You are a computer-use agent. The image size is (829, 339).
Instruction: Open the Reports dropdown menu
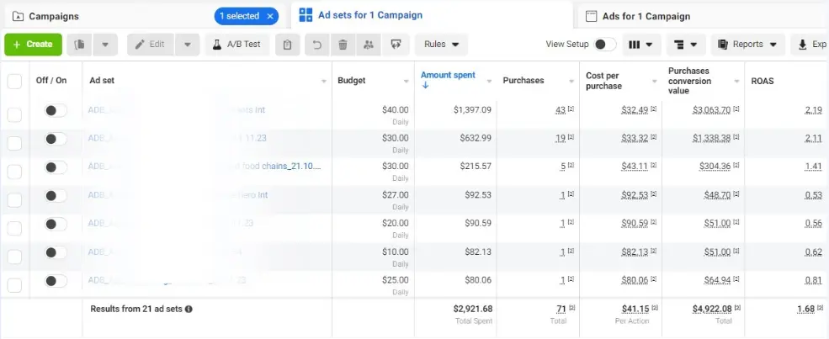pyautogui.click(x=747, y=45)
